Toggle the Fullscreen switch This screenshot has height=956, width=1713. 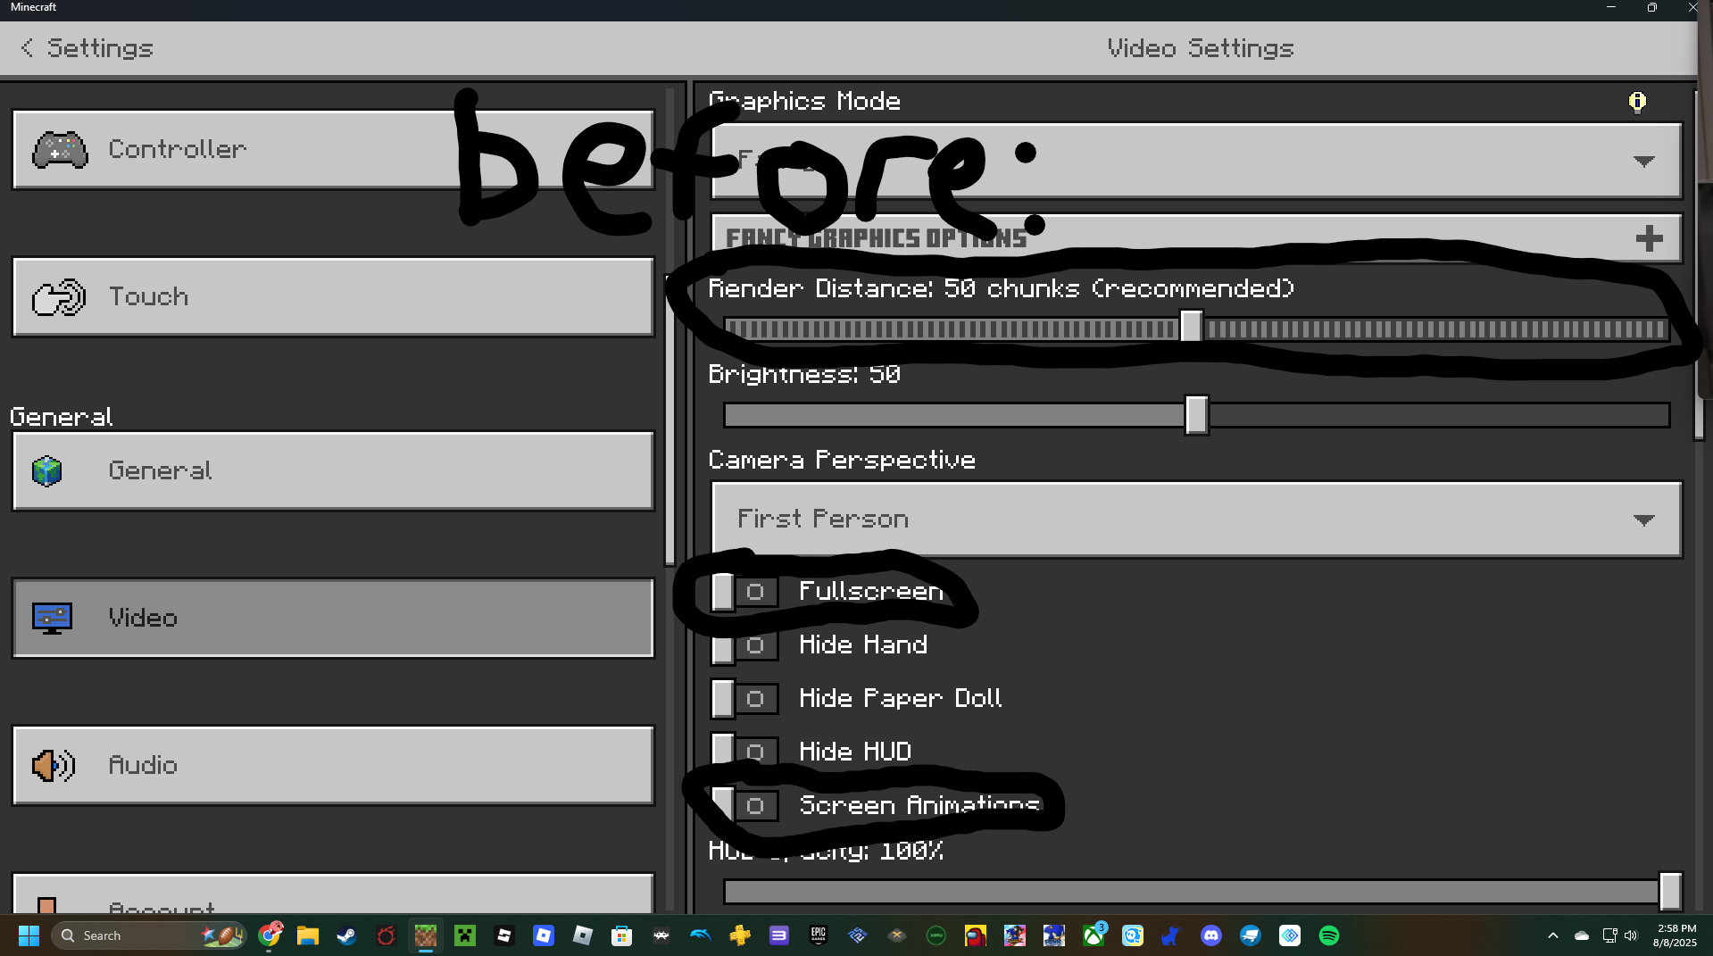pos(745,592)
